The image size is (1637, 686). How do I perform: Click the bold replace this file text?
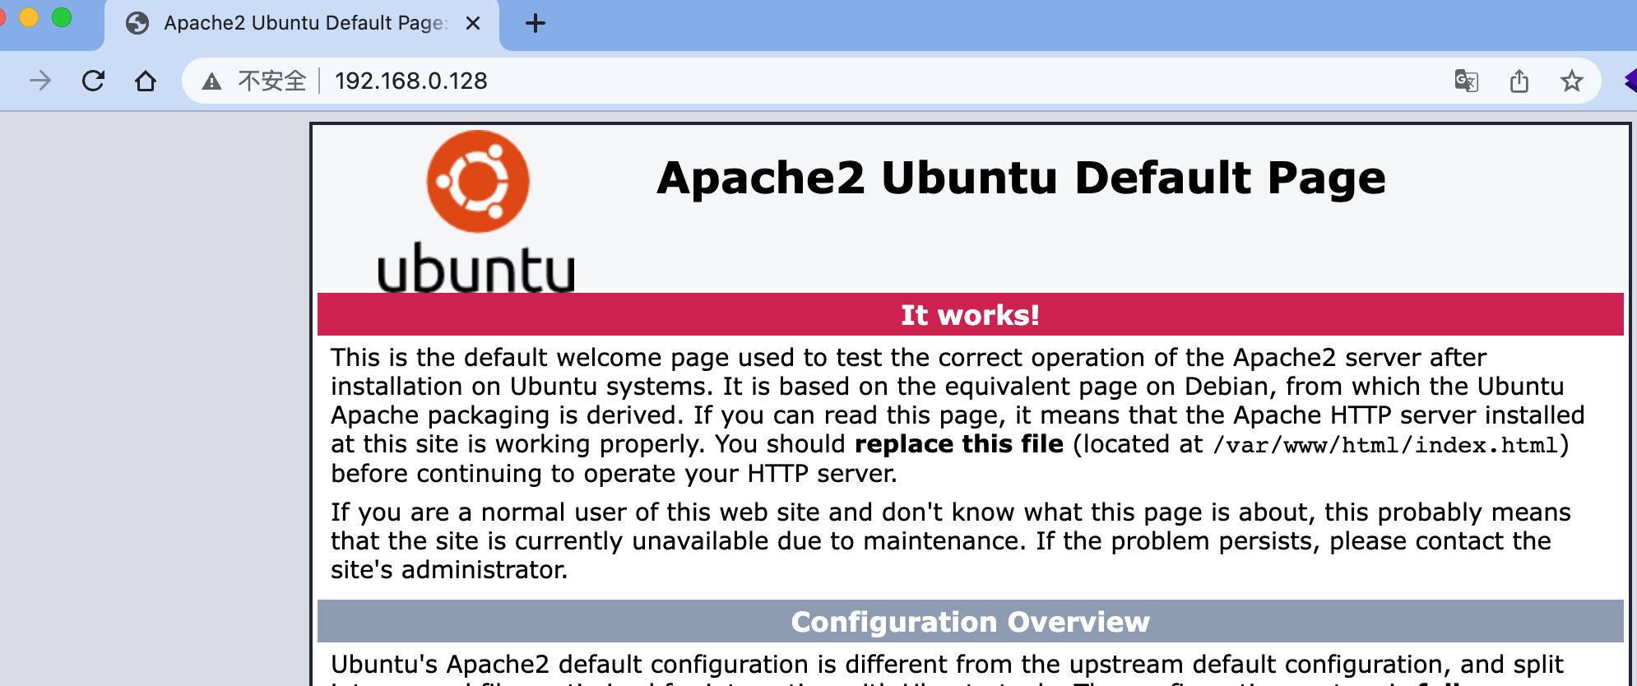pos(958,444)
